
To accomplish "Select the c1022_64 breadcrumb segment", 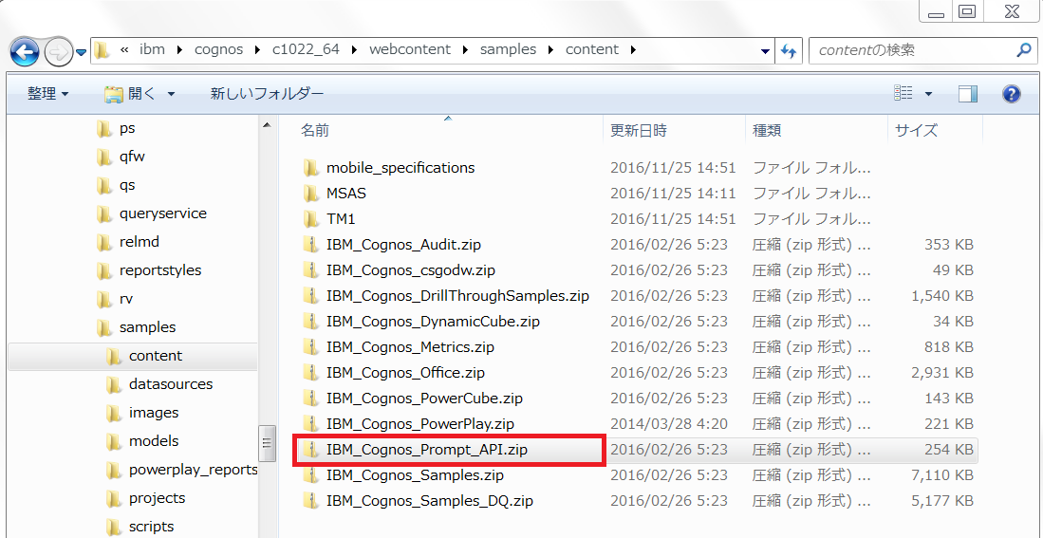I will [306, 49].
